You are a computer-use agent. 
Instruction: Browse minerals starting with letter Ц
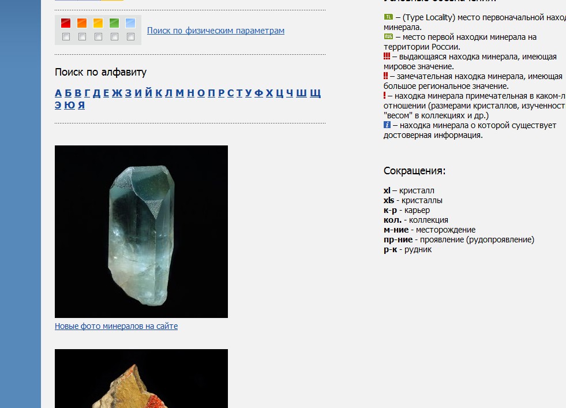280,93
